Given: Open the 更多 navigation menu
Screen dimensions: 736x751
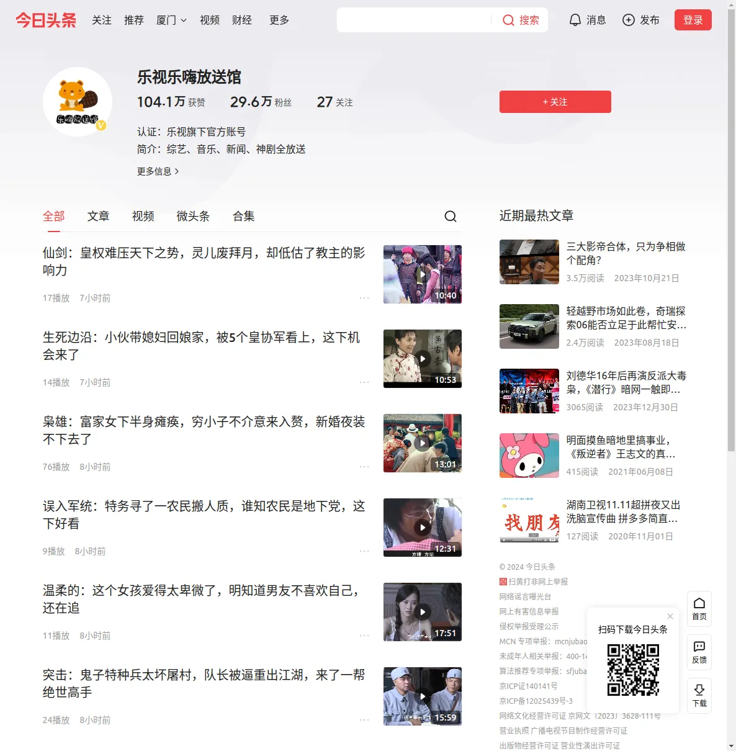Looking at the screenshot, I should pos(279,20).
